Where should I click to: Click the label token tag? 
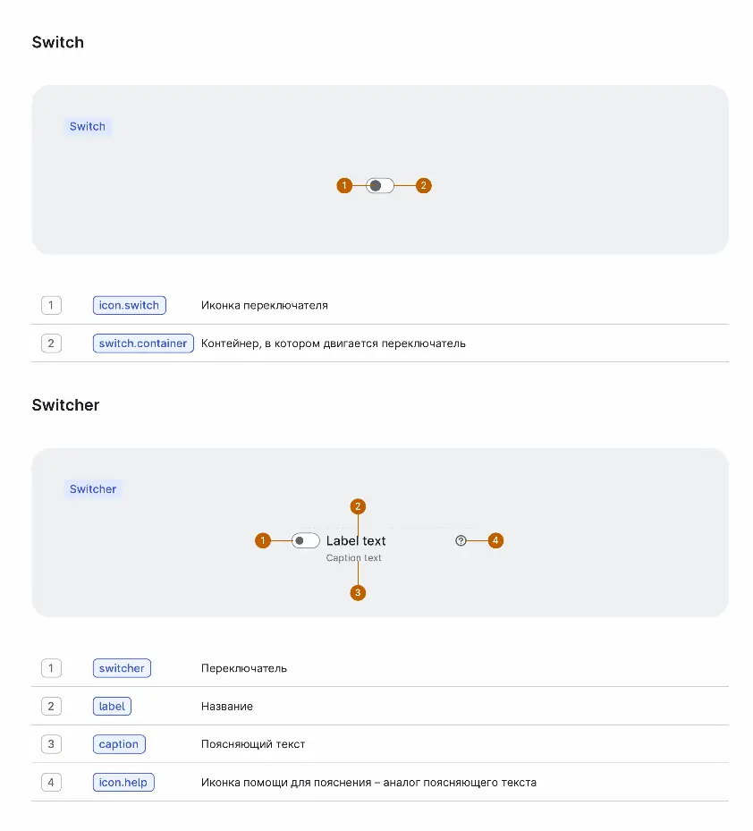point(112,706)
